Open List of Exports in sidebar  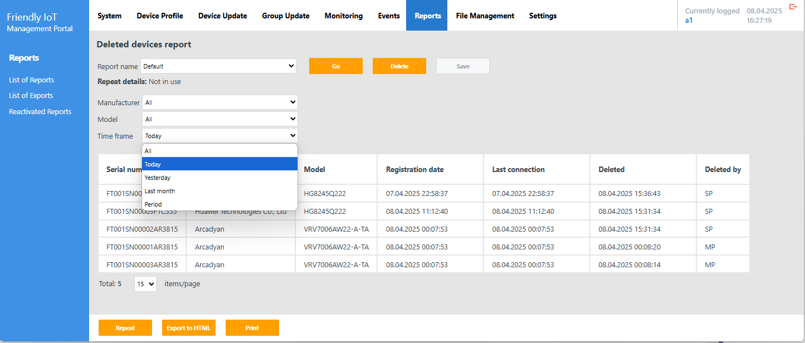(x=31, y=96)
